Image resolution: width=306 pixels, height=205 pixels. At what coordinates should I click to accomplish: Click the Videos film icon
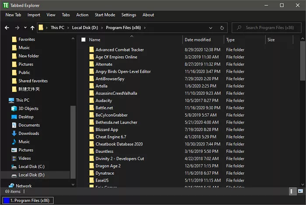(x=14, y=158)
